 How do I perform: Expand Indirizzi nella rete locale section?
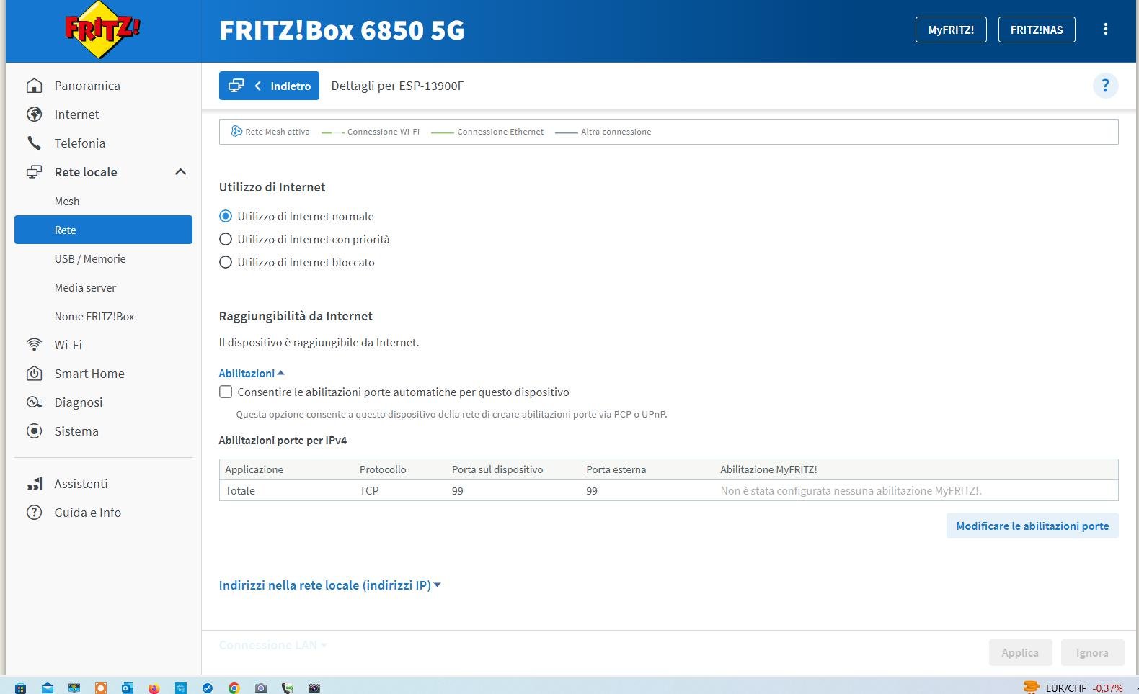[x=329, y=585]
